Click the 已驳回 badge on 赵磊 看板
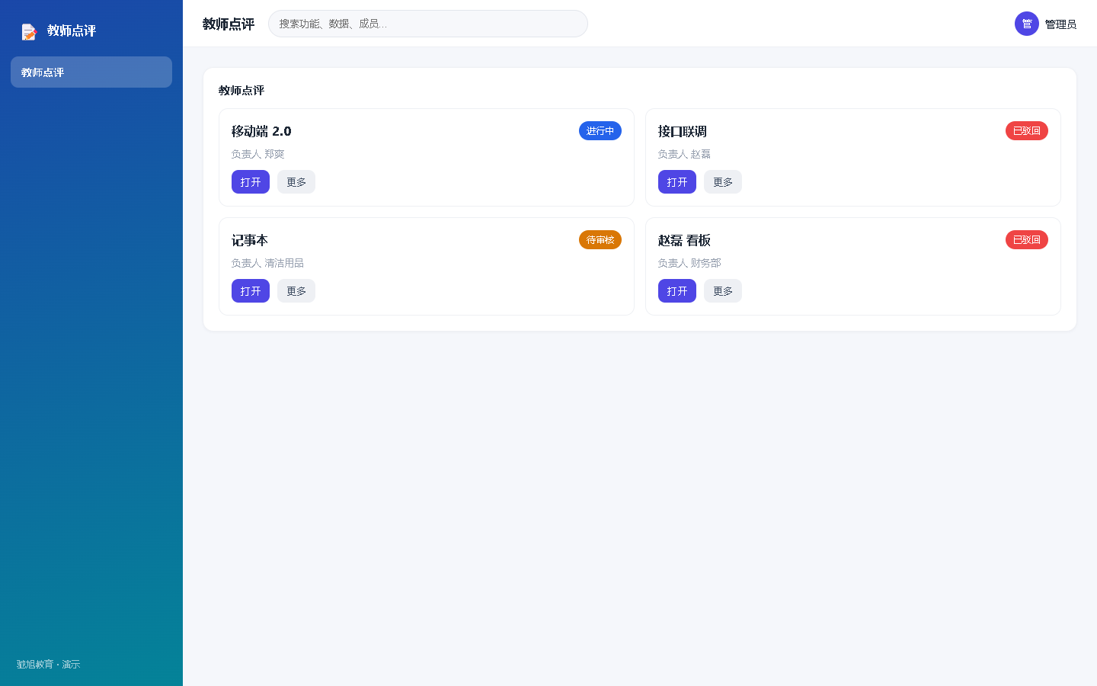1097x686 pixels. coord(1027,240)
